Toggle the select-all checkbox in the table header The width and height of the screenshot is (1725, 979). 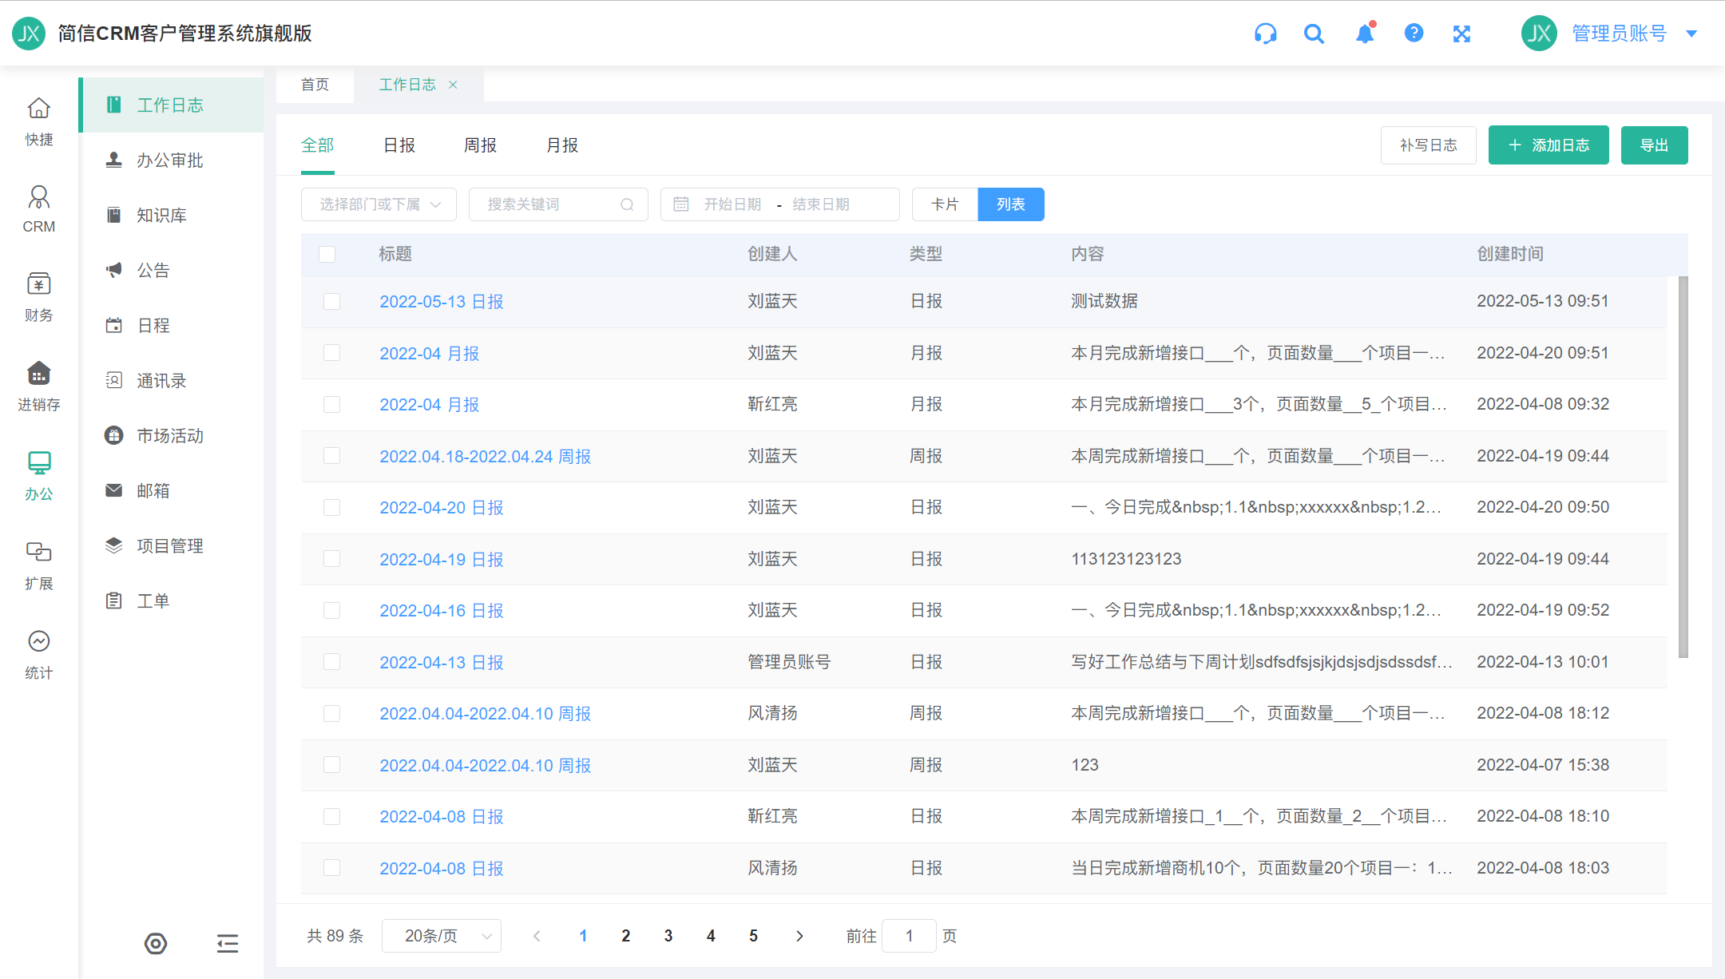click(327, 254)
